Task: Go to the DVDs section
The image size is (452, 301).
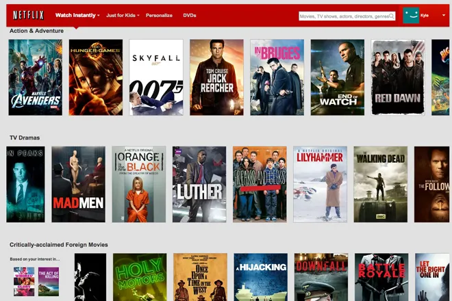Action: pyautogui.click(x=190, y=15)
